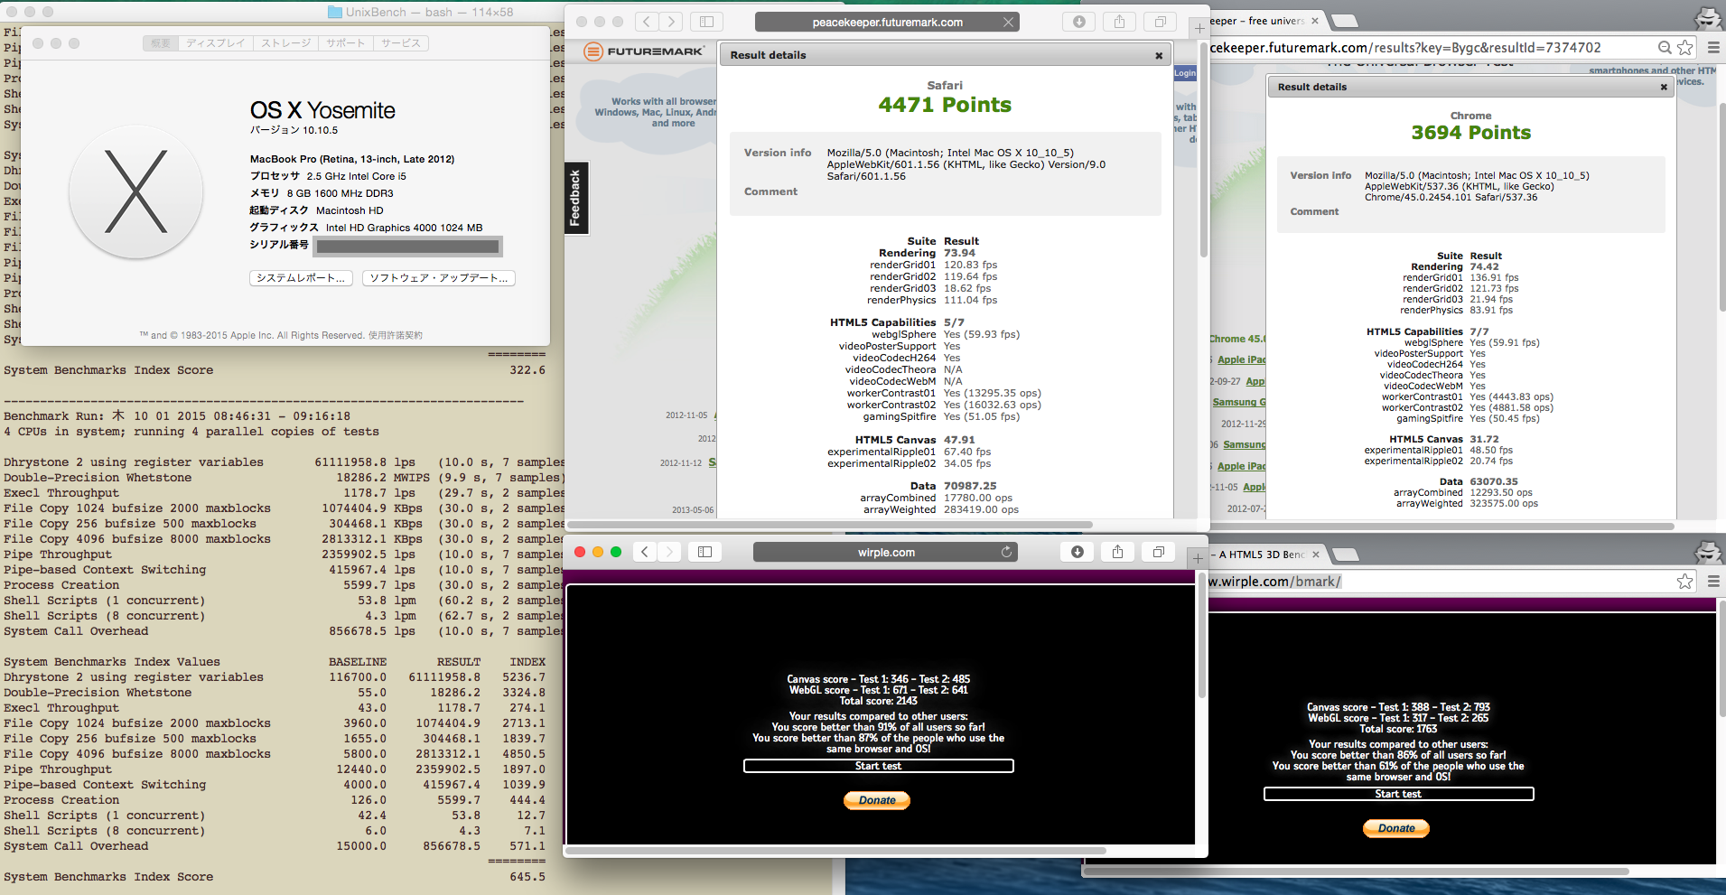
Task: Show sidebar in the wirple.com Safari window
Action: pyautogui.click(x=705, y=552)
